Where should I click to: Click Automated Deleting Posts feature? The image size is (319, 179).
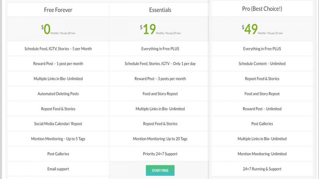[58, 94]
